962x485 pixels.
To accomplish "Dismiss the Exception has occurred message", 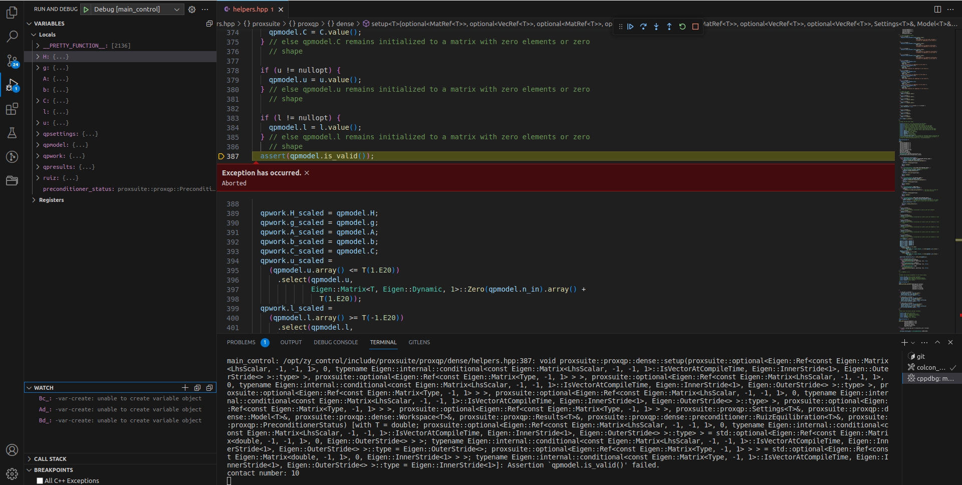I will [x=307, y=172].
